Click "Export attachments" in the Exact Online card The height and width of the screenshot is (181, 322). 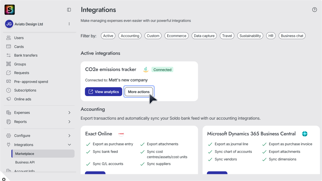pos(163,144)
